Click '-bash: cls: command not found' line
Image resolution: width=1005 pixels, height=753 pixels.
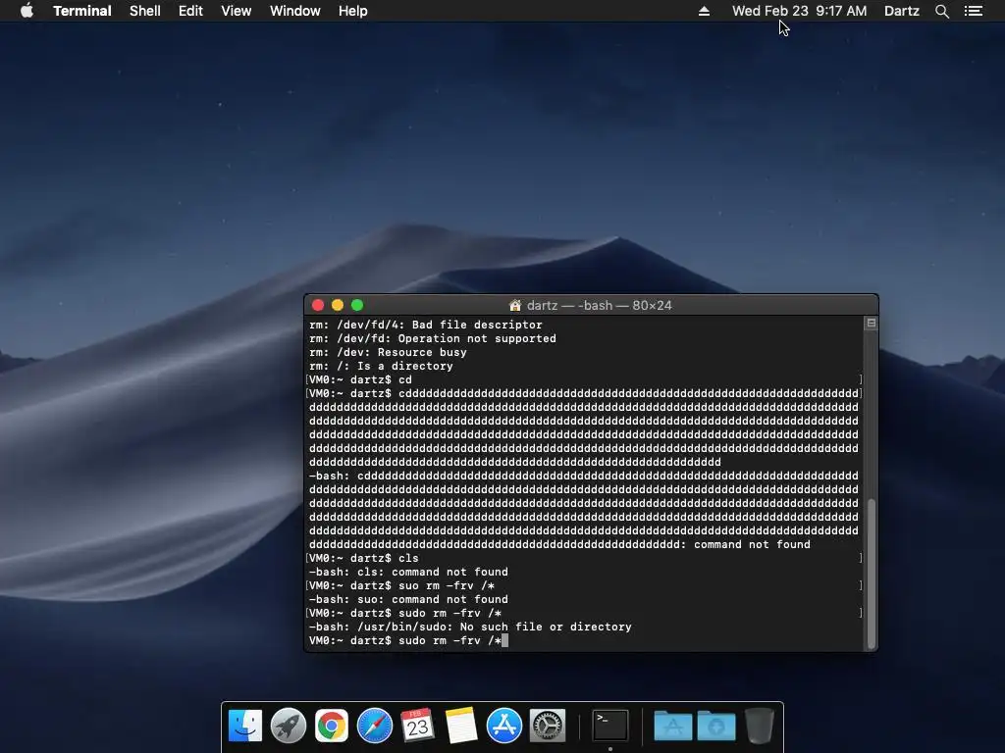(x=408, y=572)
